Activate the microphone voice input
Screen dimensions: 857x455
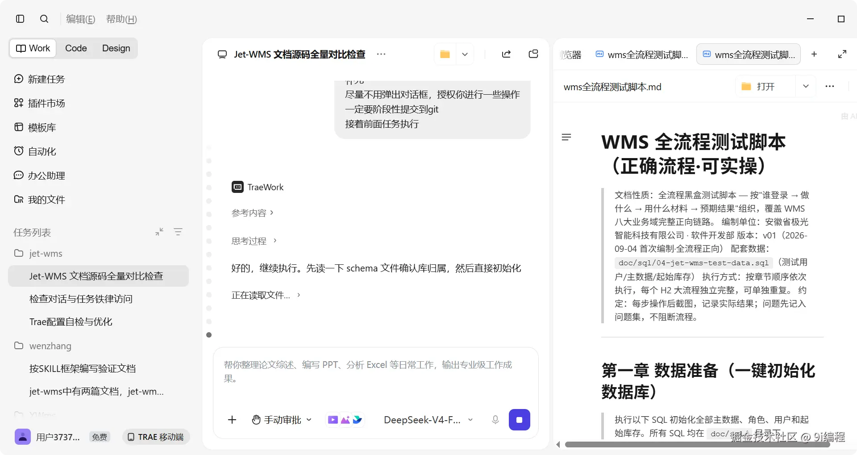click(495, 420)
